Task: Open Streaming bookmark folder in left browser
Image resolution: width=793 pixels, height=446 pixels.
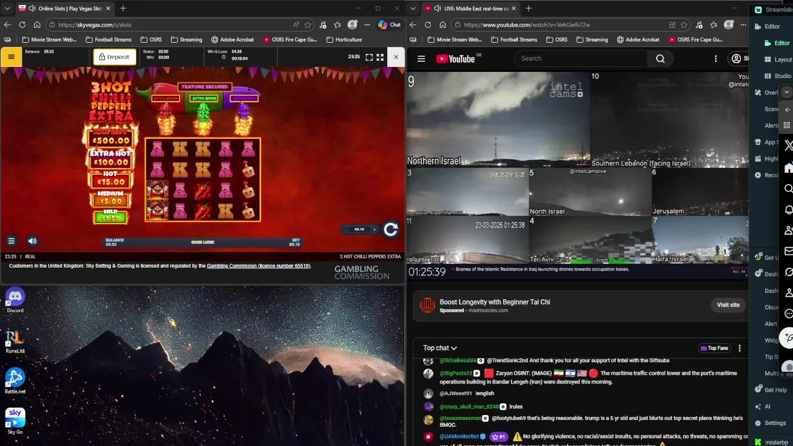Action: [x=186, y=40]
